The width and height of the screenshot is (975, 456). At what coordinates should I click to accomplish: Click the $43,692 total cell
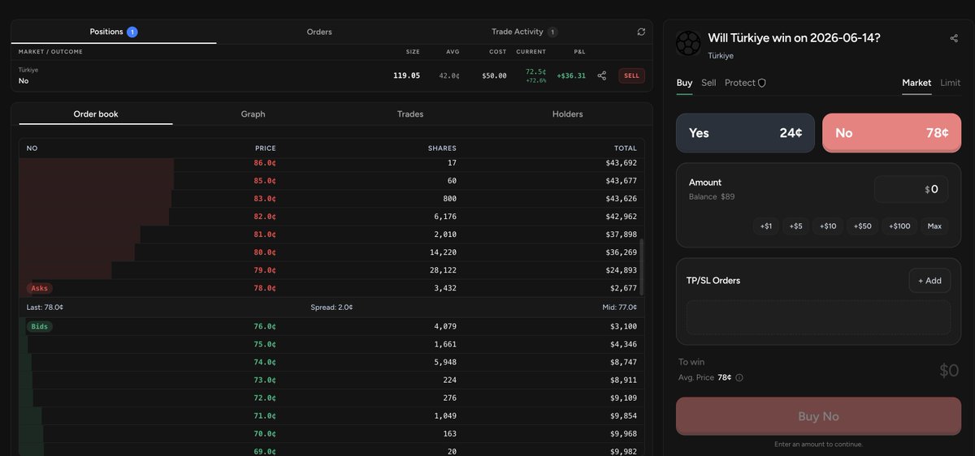tap(621, 163)
